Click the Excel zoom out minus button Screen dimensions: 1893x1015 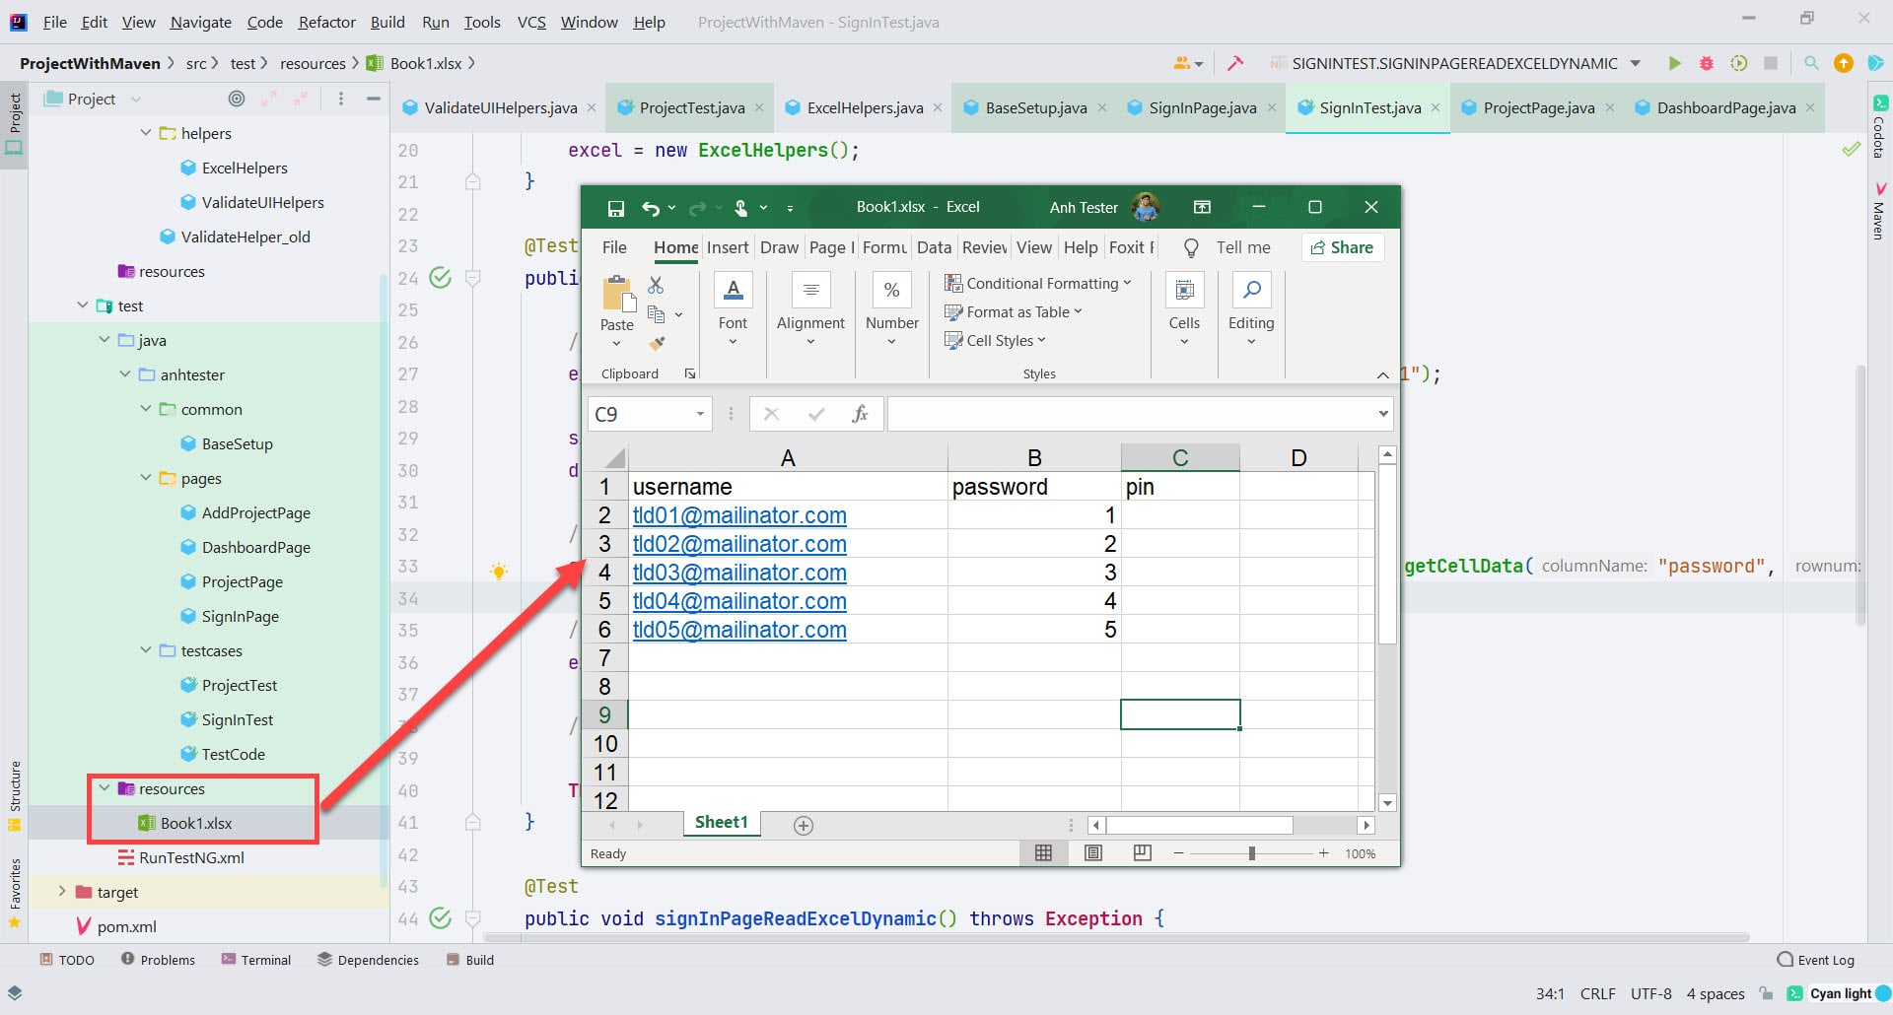pos(1178,853)
